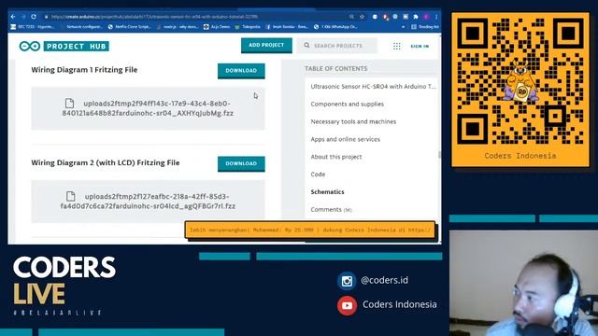Click the YouTube icon beside Coders Indonesia

pos(347,305)
